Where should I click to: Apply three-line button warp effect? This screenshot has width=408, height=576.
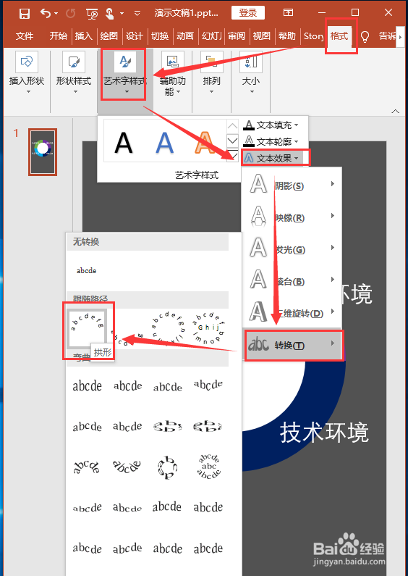pos(208,467)
